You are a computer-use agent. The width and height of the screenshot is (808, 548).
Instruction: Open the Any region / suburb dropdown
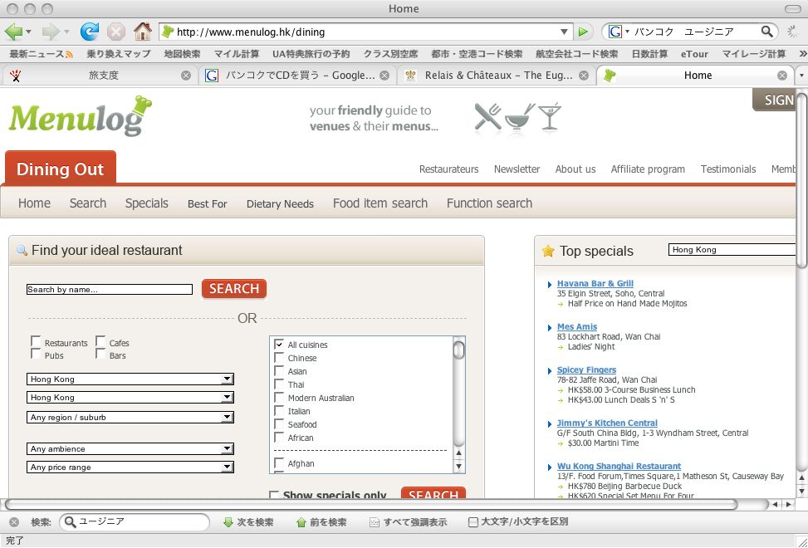coord(130,417)
